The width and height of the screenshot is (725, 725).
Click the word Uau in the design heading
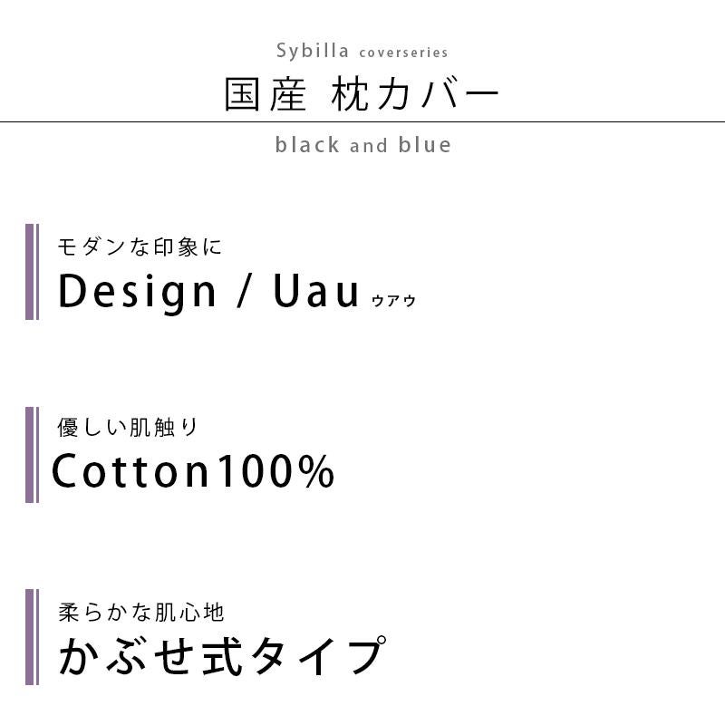coord(316,290)
